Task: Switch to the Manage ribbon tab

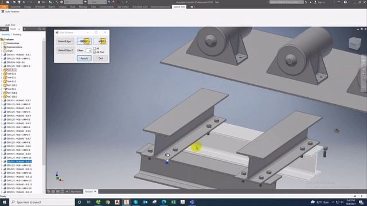Action: (x=83, y=7)
